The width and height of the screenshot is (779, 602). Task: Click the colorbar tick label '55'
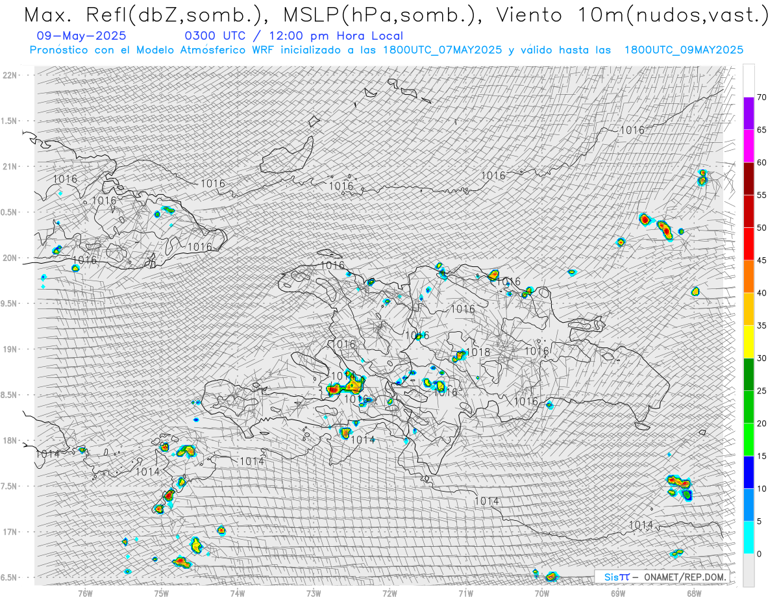(761, 195)
